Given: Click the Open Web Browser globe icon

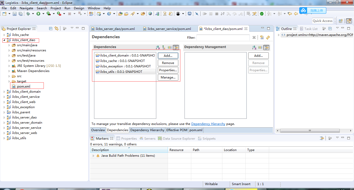Looking at the screenshot, I should (150, 14).
